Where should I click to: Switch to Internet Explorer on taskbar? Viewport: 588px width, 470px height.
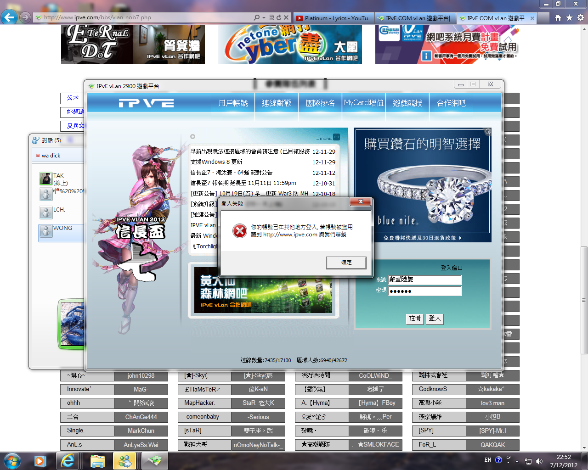click(x=68, y=461)
